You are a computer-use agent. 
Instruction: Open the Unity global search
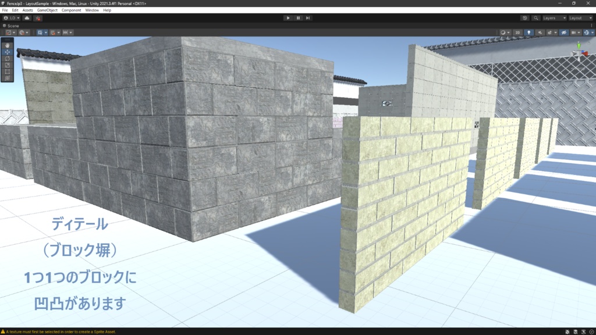point(536,18)
